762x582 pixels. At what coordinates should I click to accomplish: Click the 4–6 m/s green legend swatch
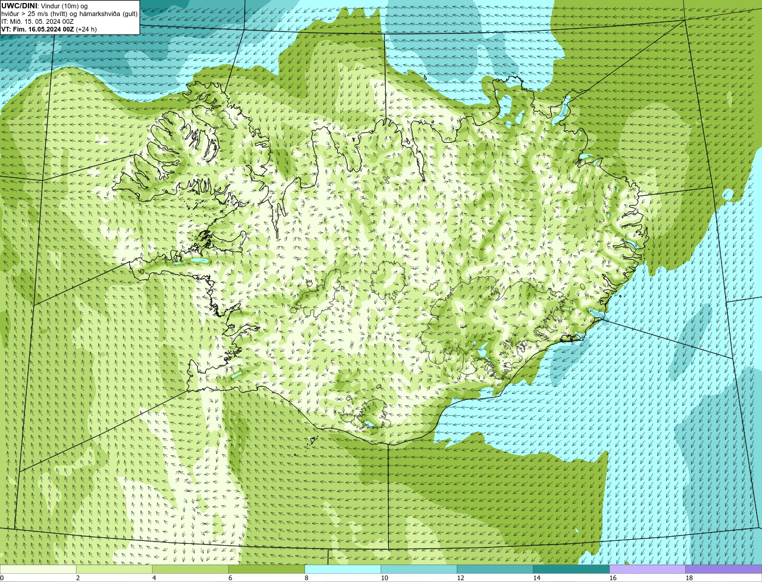190,569
